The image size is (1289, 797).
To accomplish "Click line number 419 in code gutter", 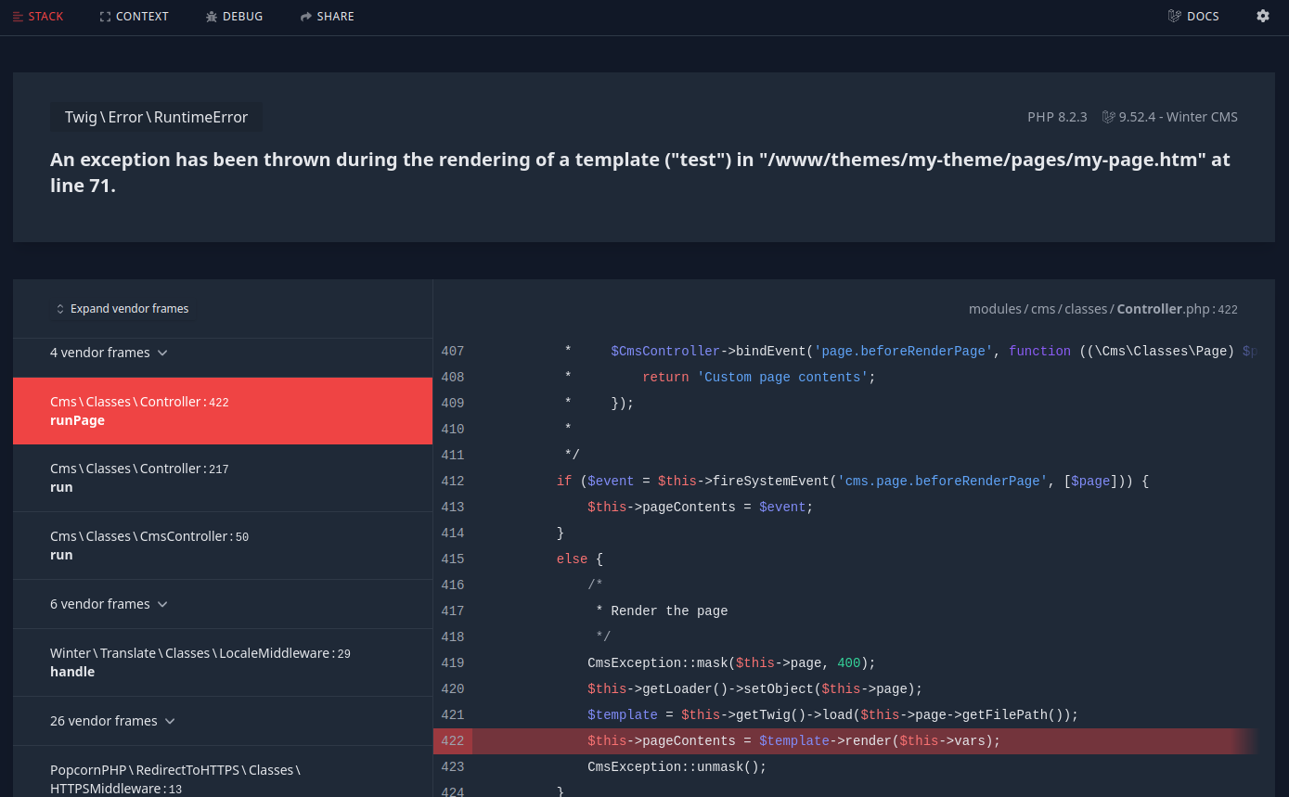I will click(453, 663).
